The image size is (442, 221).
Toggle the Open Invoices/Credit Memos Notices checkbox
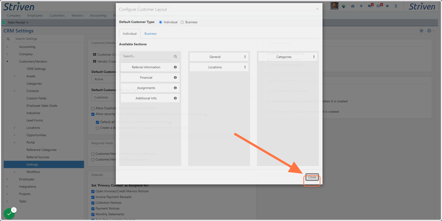point(93,191)
